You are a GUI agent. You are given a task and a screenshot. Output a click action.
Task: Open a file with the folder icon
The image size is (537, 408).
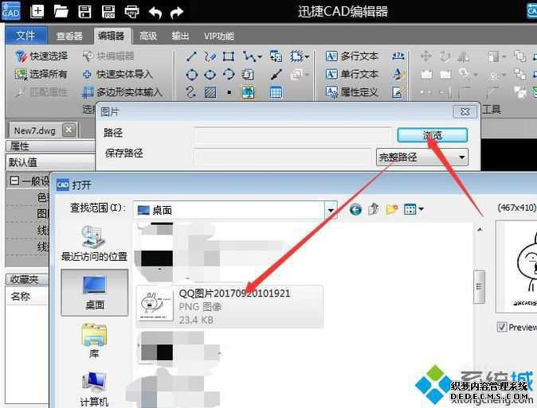click(x=61, y=11)
